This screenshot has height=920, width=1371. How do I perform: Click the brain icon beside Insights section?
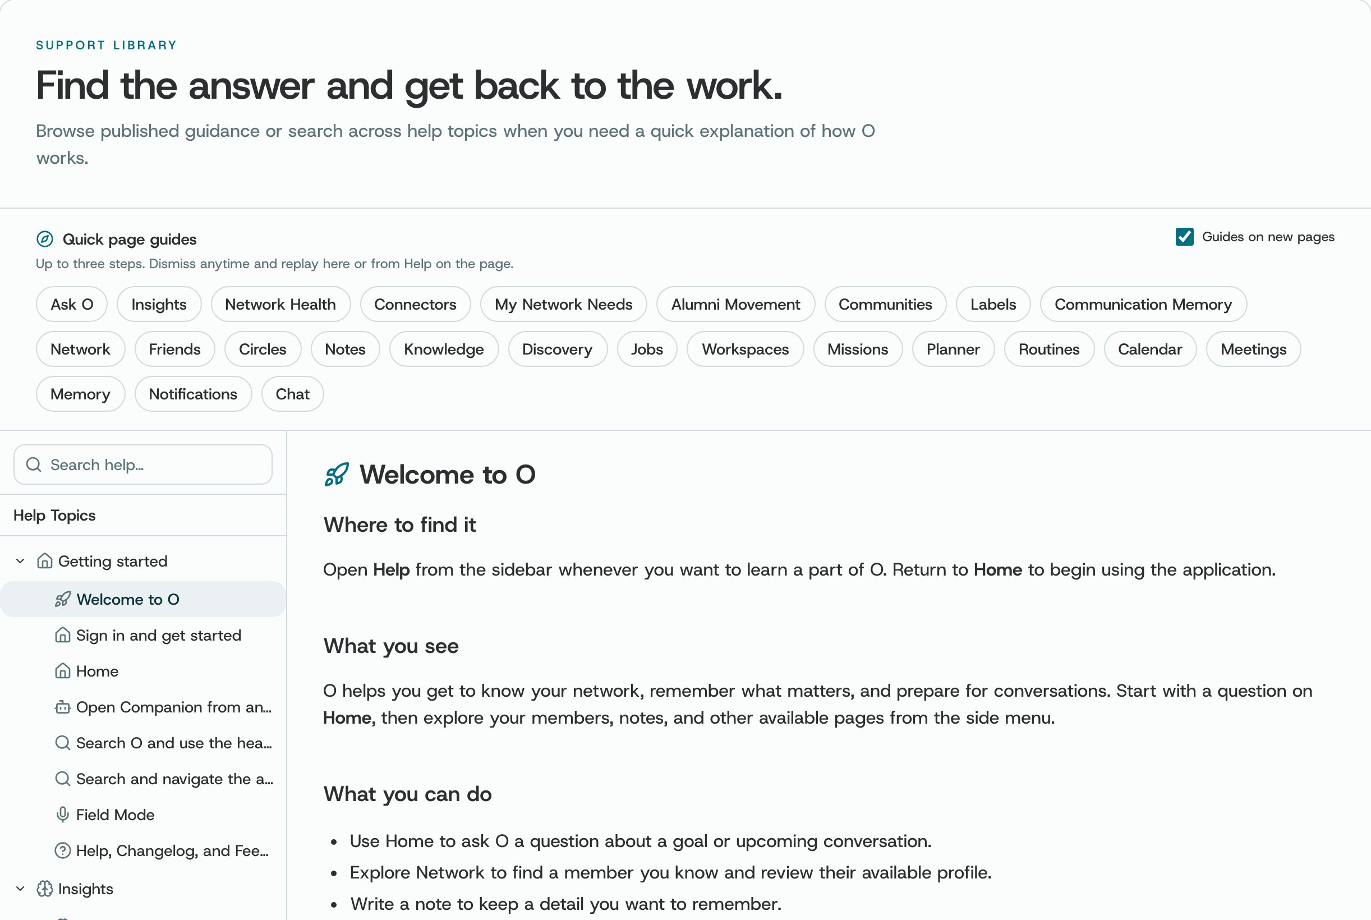(44, 889)
